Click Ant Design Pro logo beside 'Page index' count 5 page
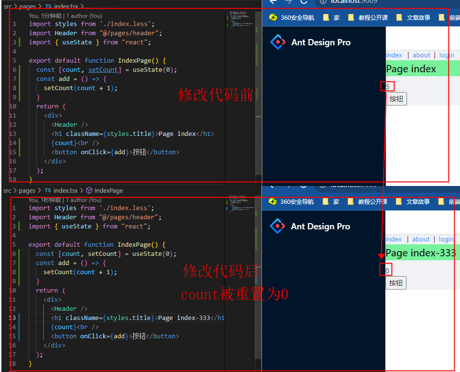The image size is (460, 372). [277, 42]
